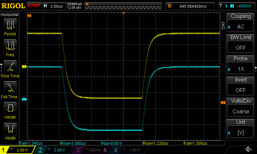Click the orange trigger point triangle at top center
Image resolution: width=257 pixels, height=154 pixels.
(x=123, y=13)
